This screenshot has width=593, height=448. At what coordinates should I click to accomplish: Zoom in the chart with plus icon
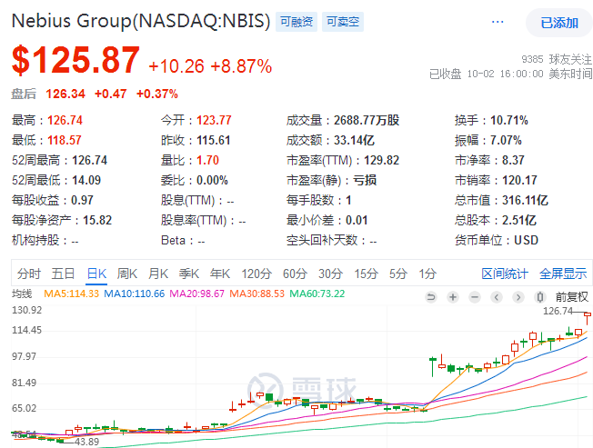click(x=453, y=297)
